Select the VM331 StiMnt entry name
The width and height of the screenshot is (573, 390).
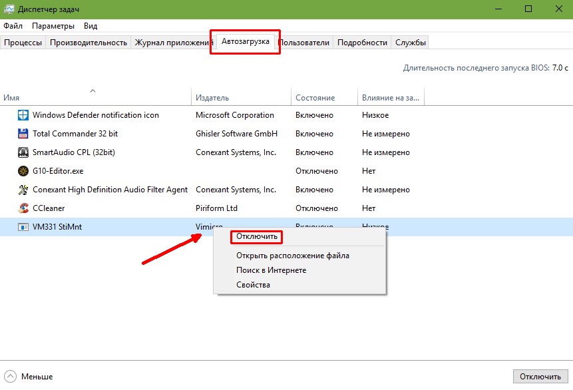pos(57,227)
